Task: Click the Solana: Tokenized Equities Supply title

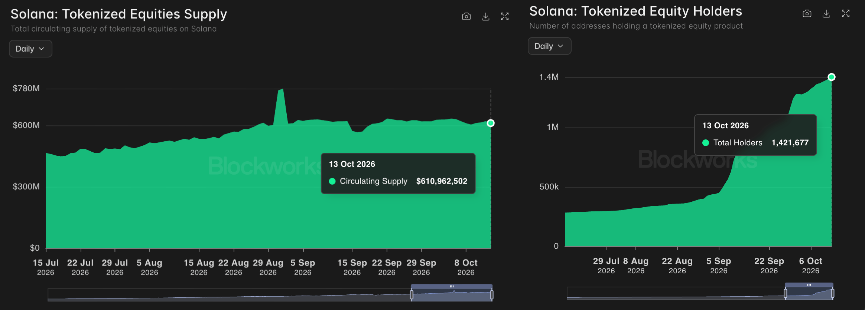Action: (119, 14)
